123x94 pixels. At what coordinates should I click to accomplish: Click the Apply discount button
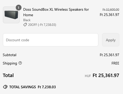111,40
